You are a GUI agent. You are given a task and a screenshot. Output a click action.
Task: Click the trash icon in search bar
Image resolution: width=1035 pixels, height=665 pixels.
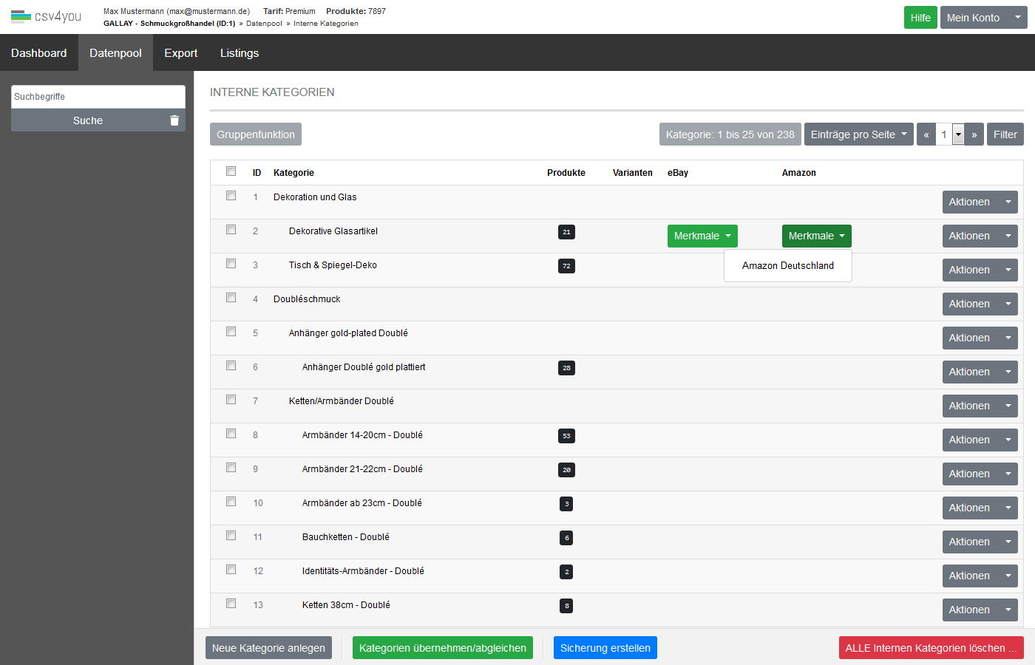coord(174,120)
